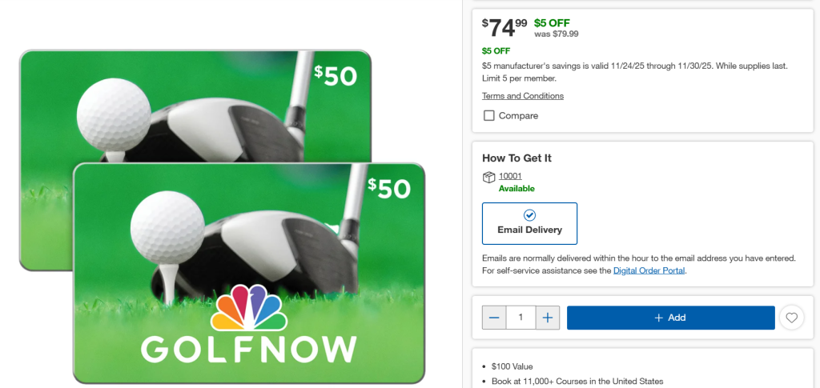Increase quantity with the plus button

point(547,318)
